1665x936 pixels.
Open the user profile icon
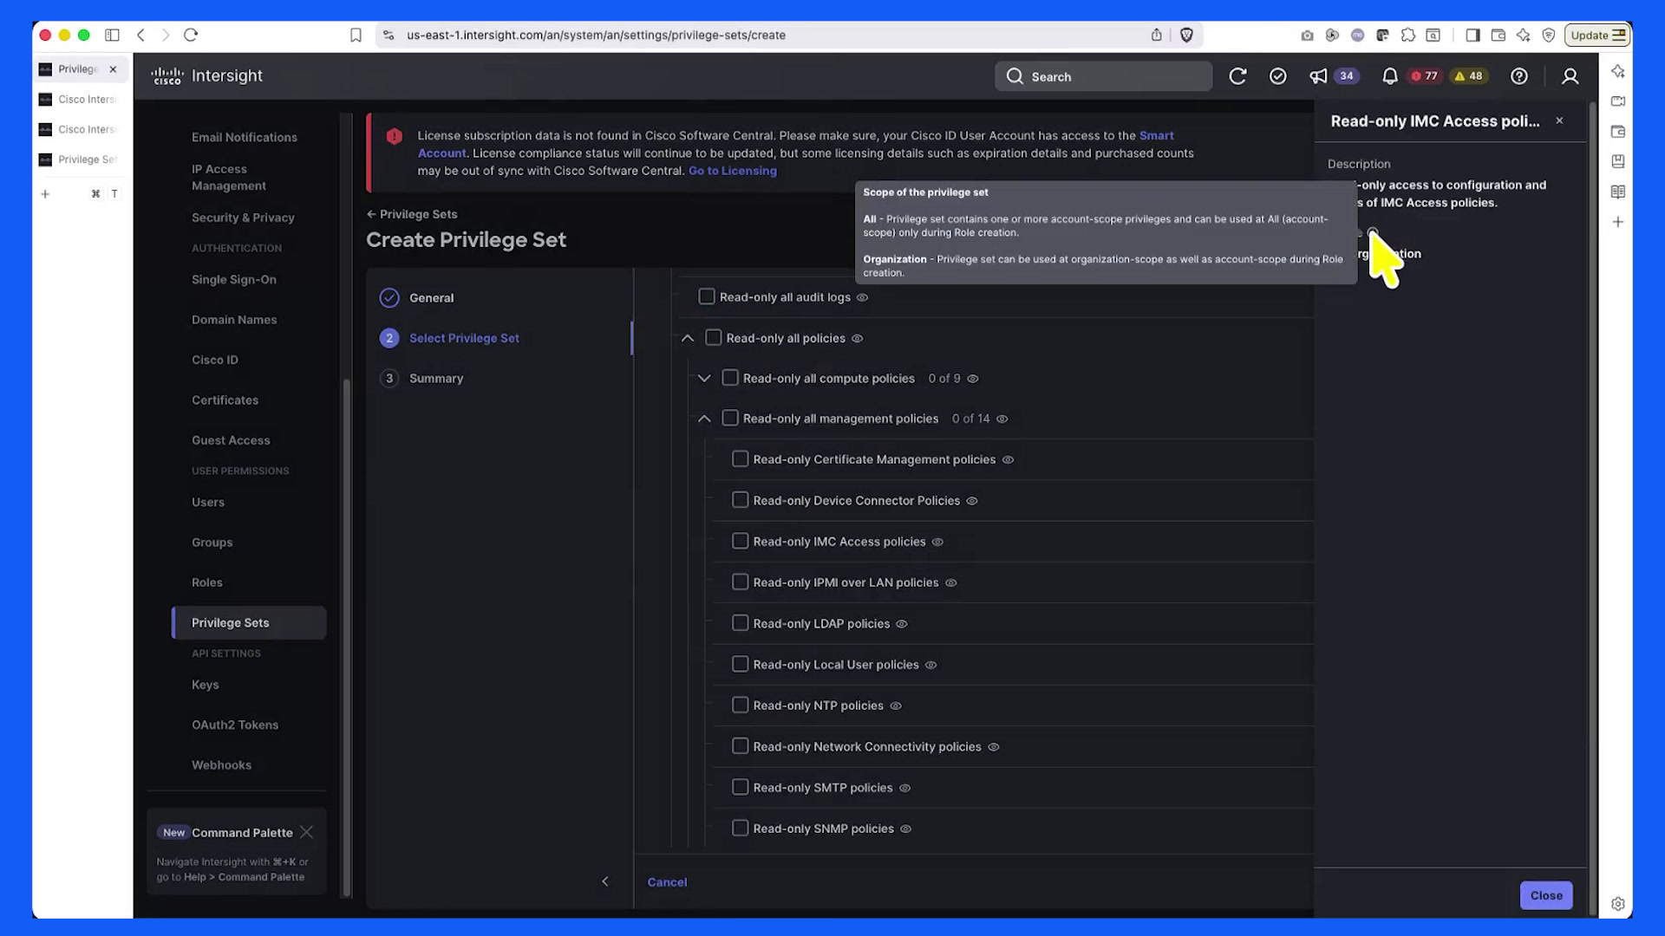point(1570,76)
